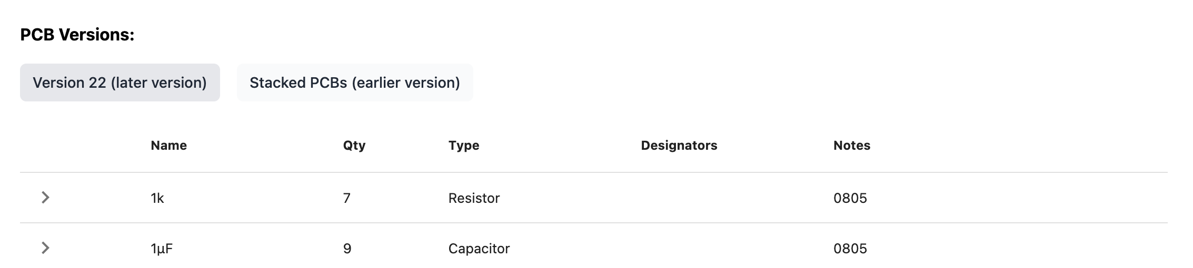The height and width of the screenshot is (268, 1193).
Task: Click the PCB Versions heading
Action: click(x=77, y=35)
